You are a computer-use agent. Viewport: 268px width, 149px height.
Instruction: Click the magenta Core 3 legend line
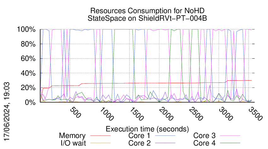230,136
